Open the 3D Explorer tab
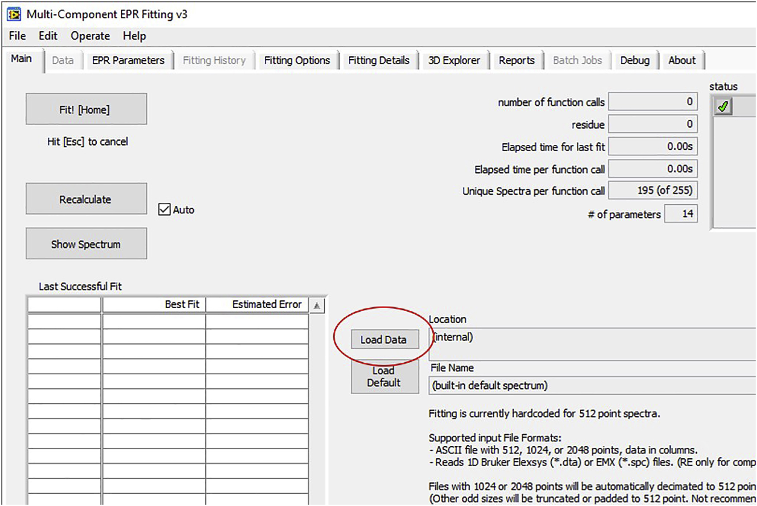Viewport: 757px width, 506px height. [x=454, y=60]
